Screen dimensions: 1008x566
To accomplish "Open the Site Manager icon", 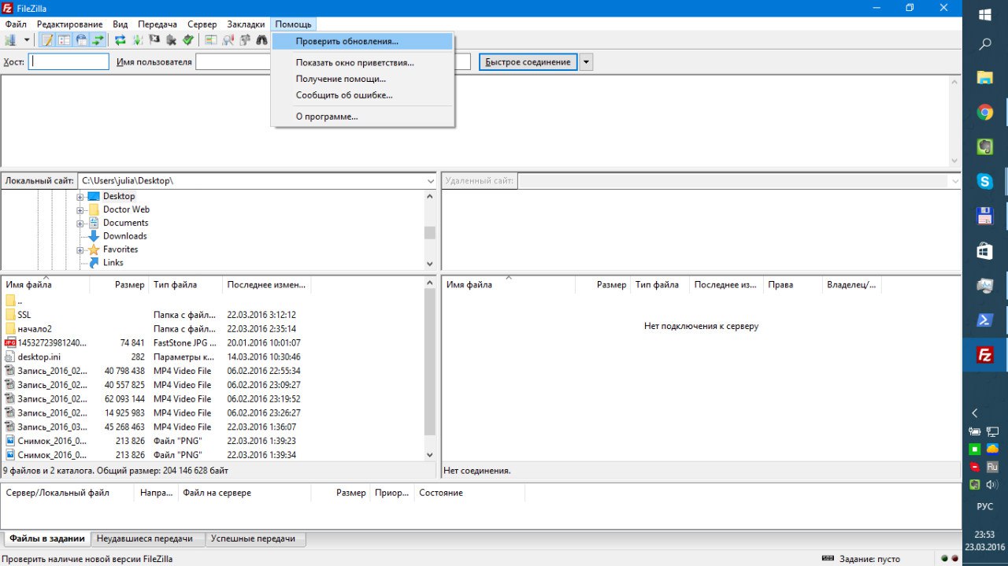I will (x=10, y=40).
